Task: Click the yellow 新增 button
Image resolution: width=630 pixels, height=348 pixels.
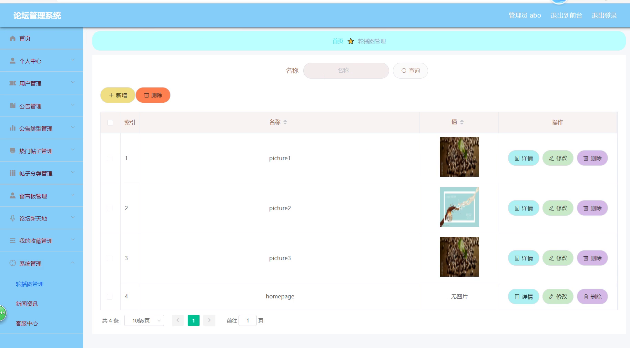Action: click(118, 95)
